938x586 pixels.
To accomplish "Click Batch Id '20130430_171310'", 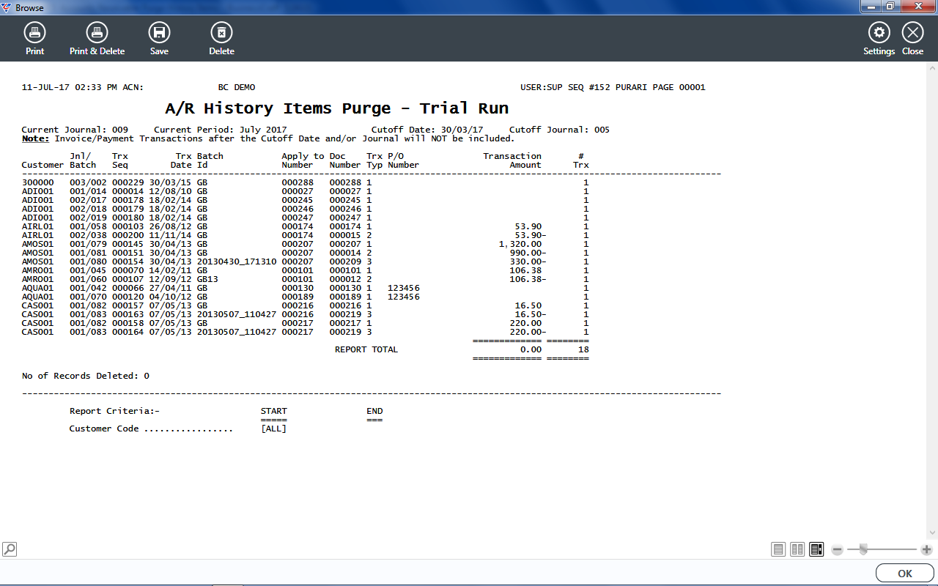I will point(237,262).
